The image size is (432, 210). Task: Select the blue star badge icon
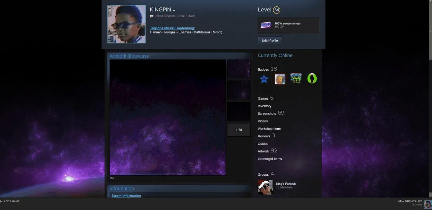tap(264, 79)
